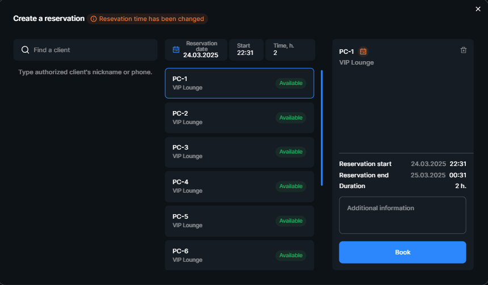Open the Time, h. duration field

tap(290, 50)
